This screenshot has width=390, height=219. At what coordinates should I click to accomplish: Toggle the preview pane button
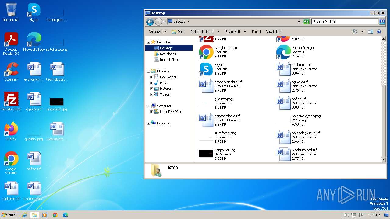point(370,32)
